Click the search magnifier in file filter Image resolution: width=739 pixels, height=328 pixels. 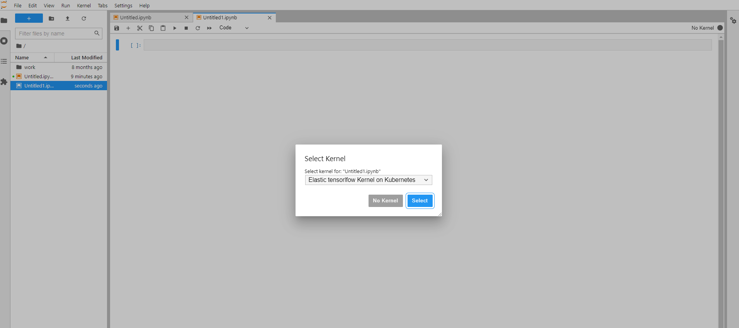tap(97, 34)
